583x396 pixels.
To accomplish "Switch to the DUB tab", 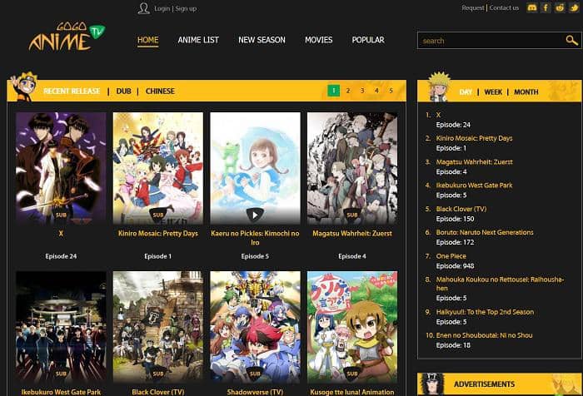I will [x=123, y=91].
